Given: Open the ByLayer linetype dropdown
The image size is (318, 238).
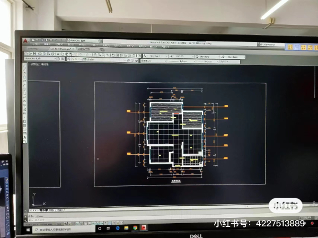Looking at the screenshot, I should click(181, 61).
